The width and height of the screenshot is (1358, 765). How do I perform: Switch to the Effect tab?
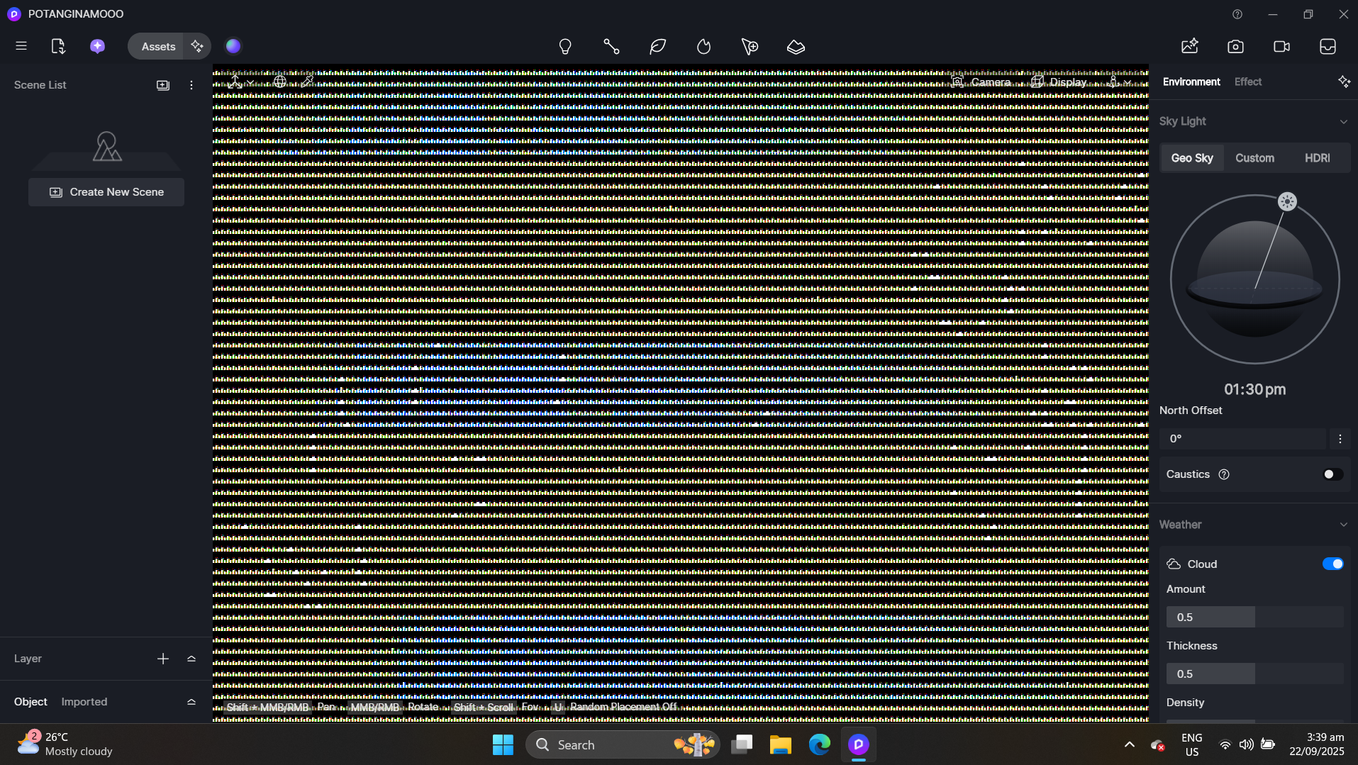coord(1248,82)
